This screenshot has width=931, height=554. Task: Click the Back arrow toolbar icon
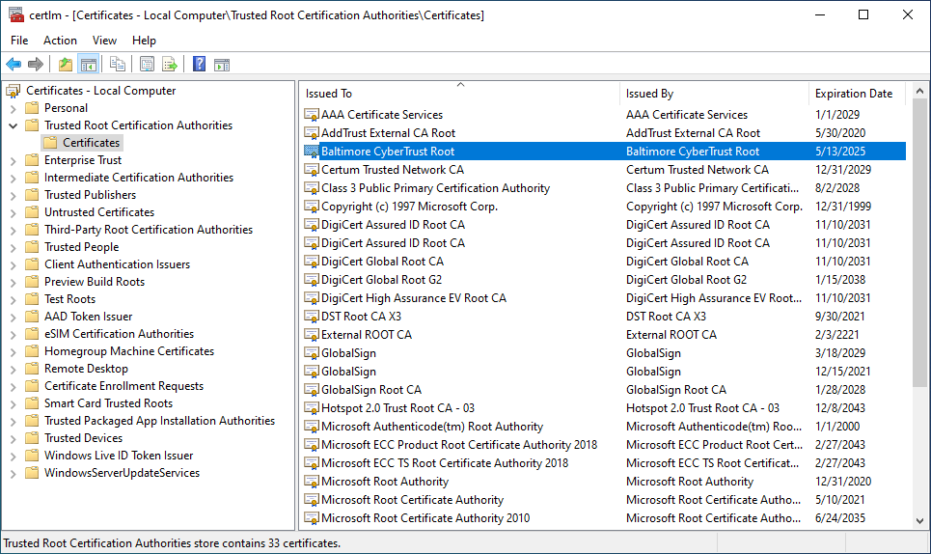(x=14, y=64)
